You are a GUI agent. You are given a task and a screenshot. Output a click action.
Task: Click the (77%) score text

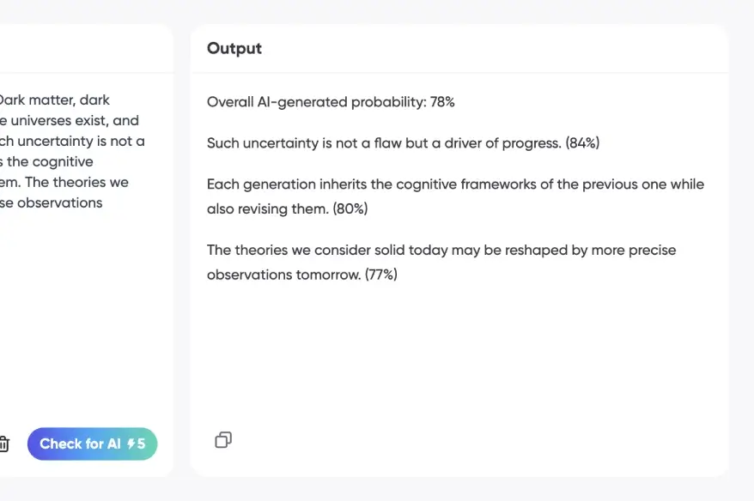pos(380,275)
